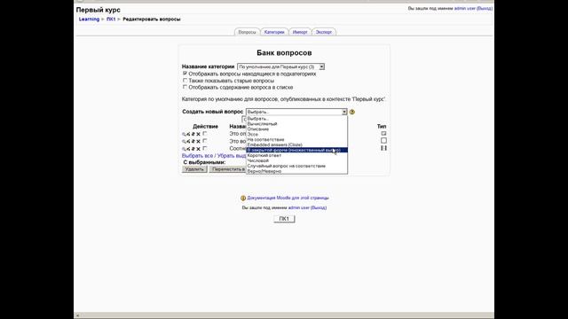Click the 'Первый курс' page title
The image size is (568, 319).
coord(99,10)
